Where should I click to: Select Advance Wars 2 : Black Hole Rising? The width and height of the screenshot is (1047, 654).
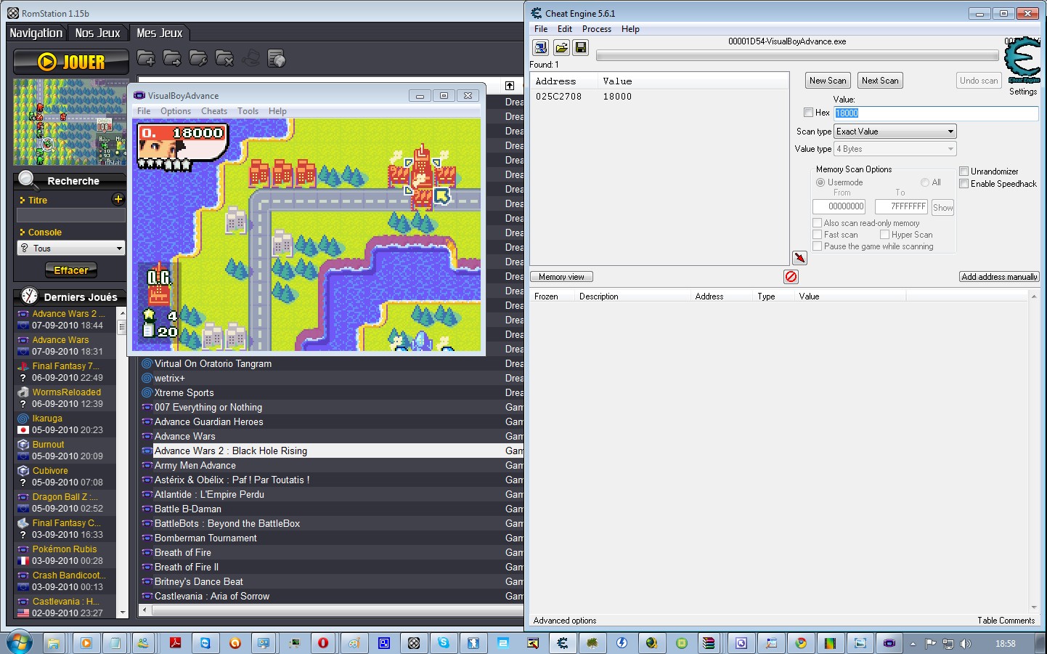pyautogui.click(x=330, y=451)
